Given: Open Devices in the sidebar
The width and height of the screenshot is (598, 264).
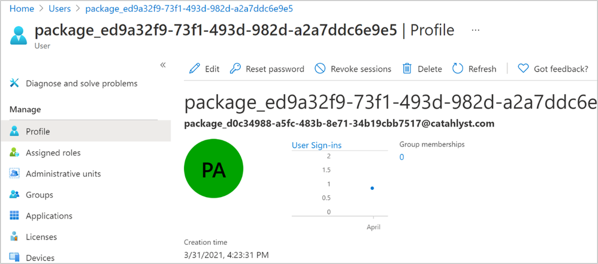Looking at the screenshot, I should coord(40,257).
